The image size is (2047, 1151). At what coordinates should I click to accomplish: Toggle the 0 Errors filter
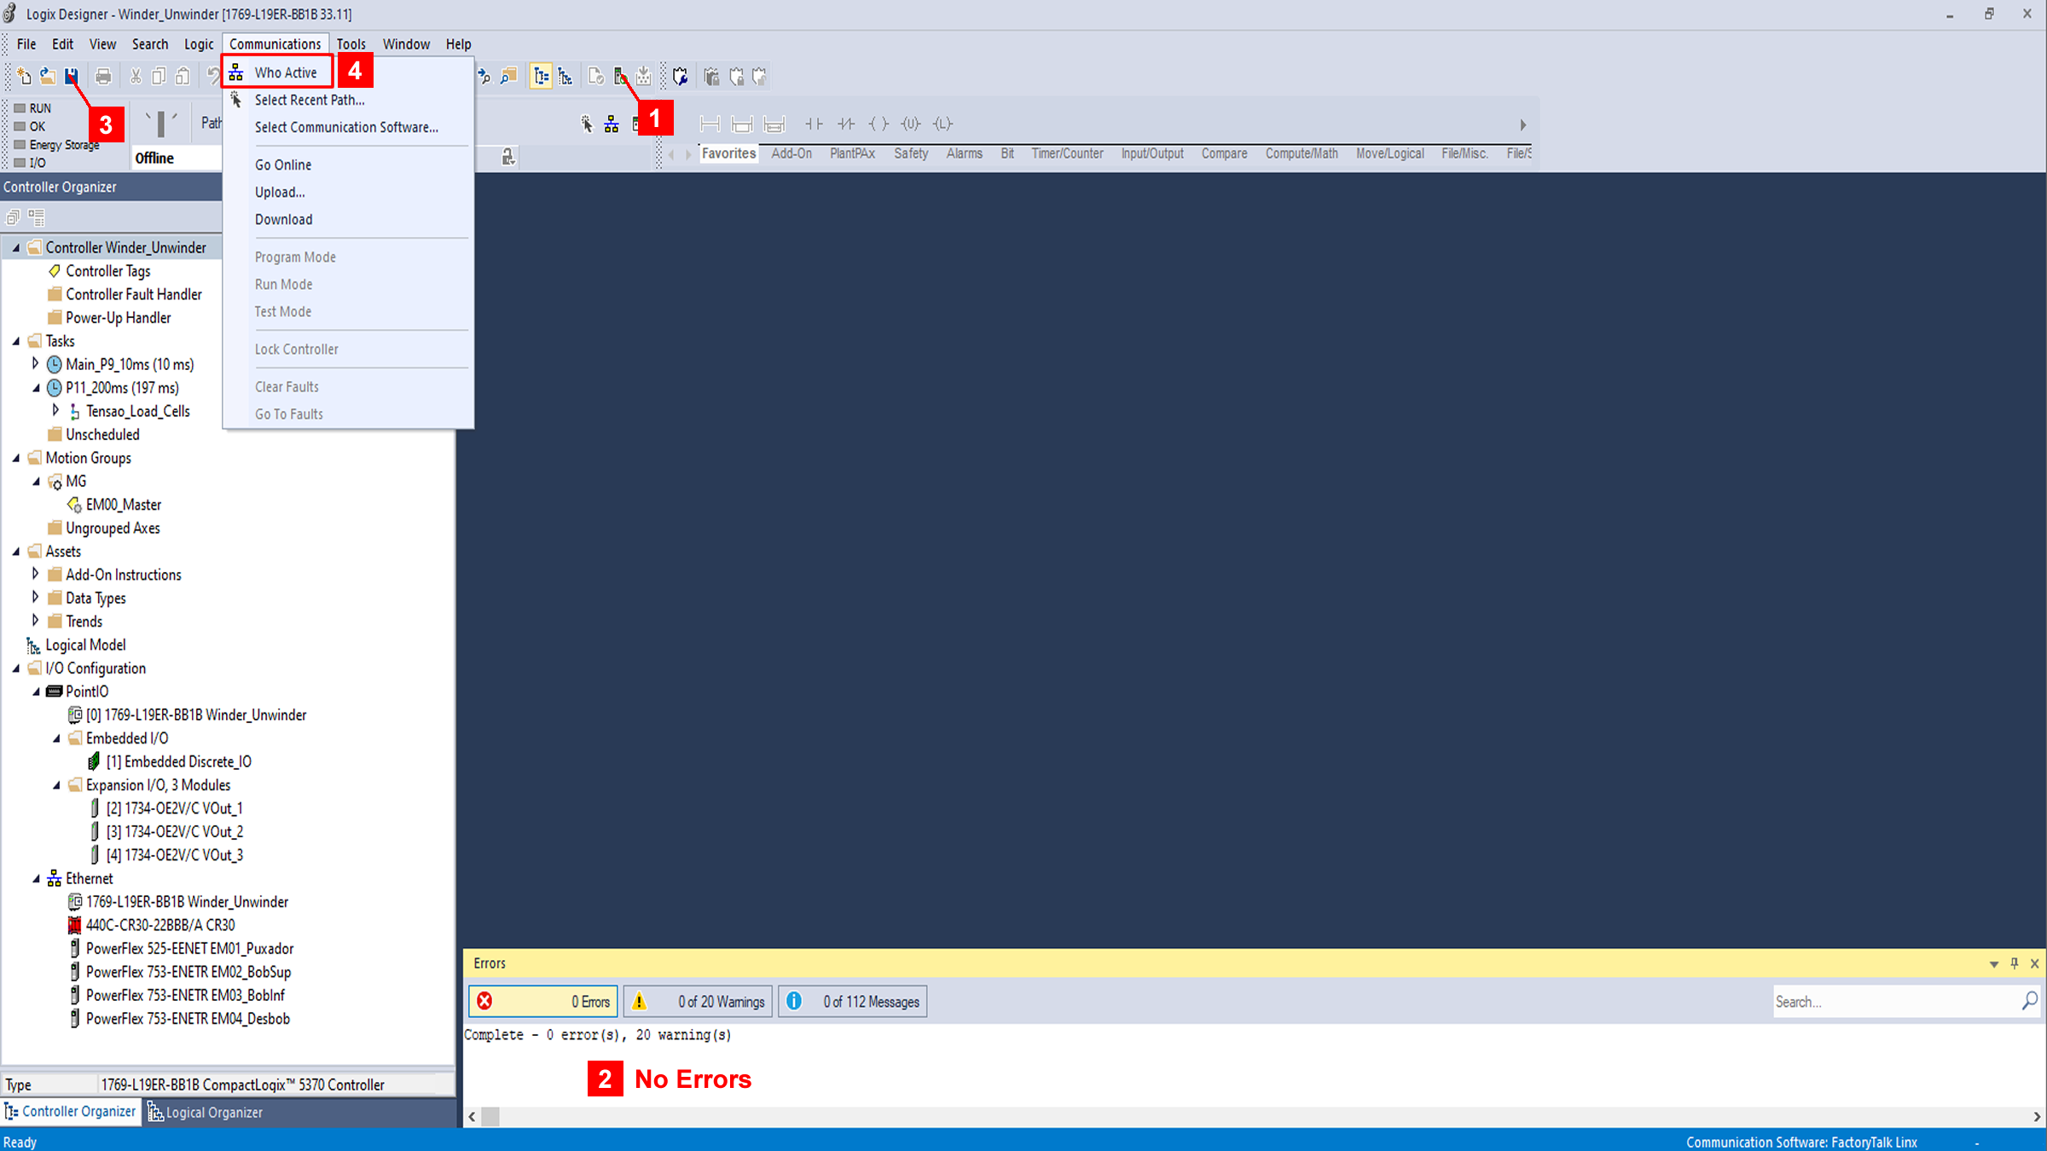543,1002
